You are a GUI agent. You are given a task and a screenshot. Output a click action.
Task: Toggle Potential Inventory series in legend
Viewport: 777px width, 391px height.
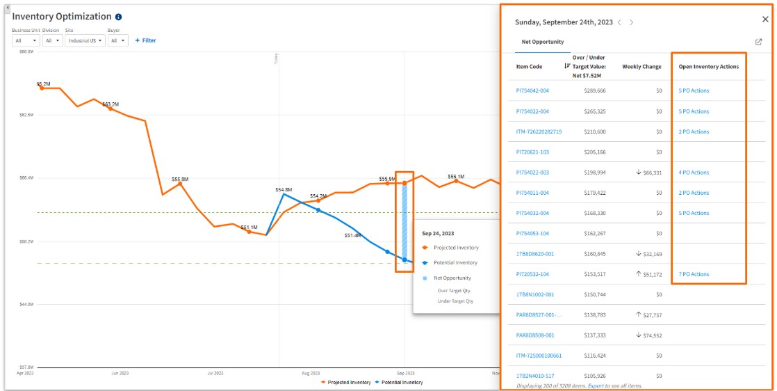click(x=398, y=383)
